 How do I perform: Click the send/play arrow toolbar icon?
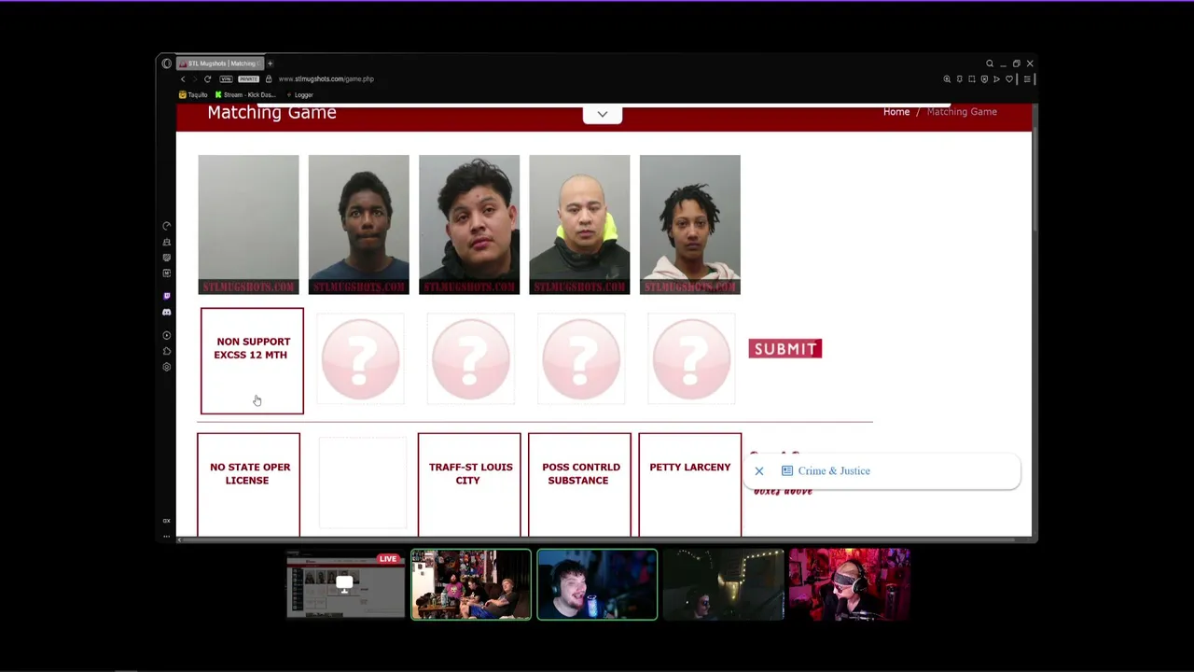click(x=996, y=79)
